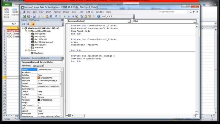The height and width of the screenshot is (124, 220).
Task: Open the Project Explorer toolbar icon
Action: [82, 17]
